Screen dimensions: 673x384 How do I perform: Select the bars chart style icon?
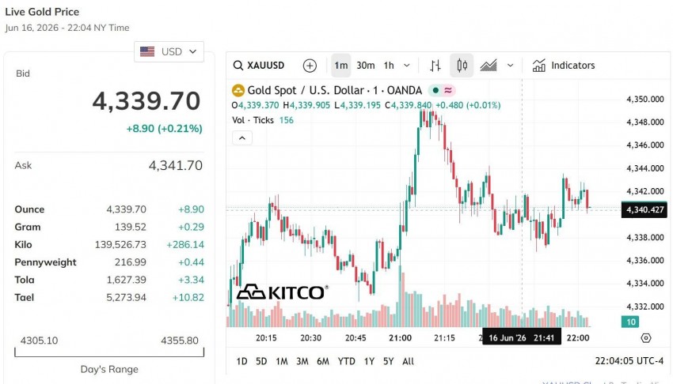click(435, 66)
